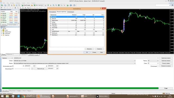
Task: Toggle the Terminal window icon
Action: point(17,5)
